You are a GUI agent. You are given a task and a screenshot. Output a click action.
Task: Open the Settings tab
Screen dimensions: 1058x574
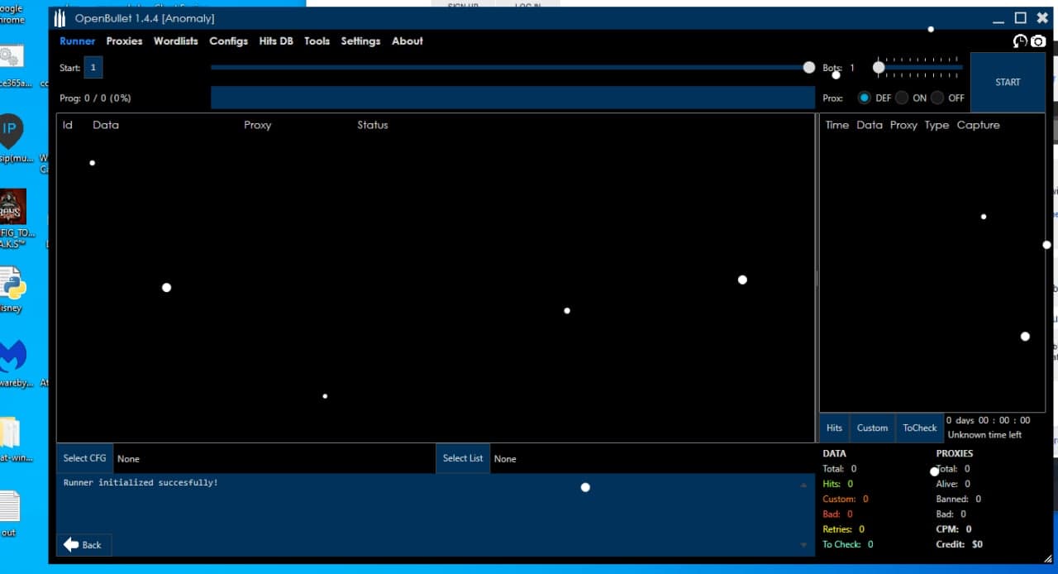tap(360, 41)
